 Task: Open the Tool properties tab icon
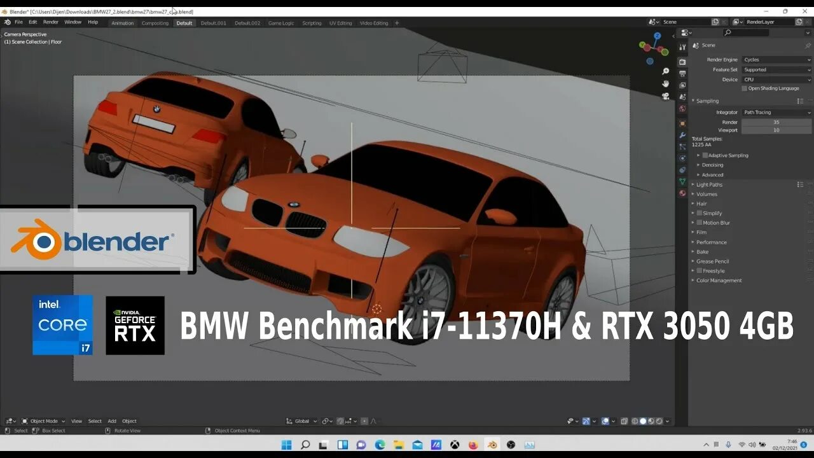(682, 47)
